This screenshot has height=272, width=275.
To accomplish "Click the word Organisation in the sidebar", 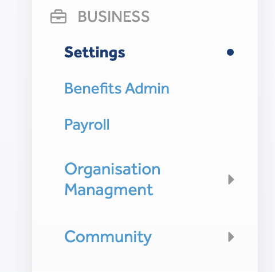I will [112, 169].
